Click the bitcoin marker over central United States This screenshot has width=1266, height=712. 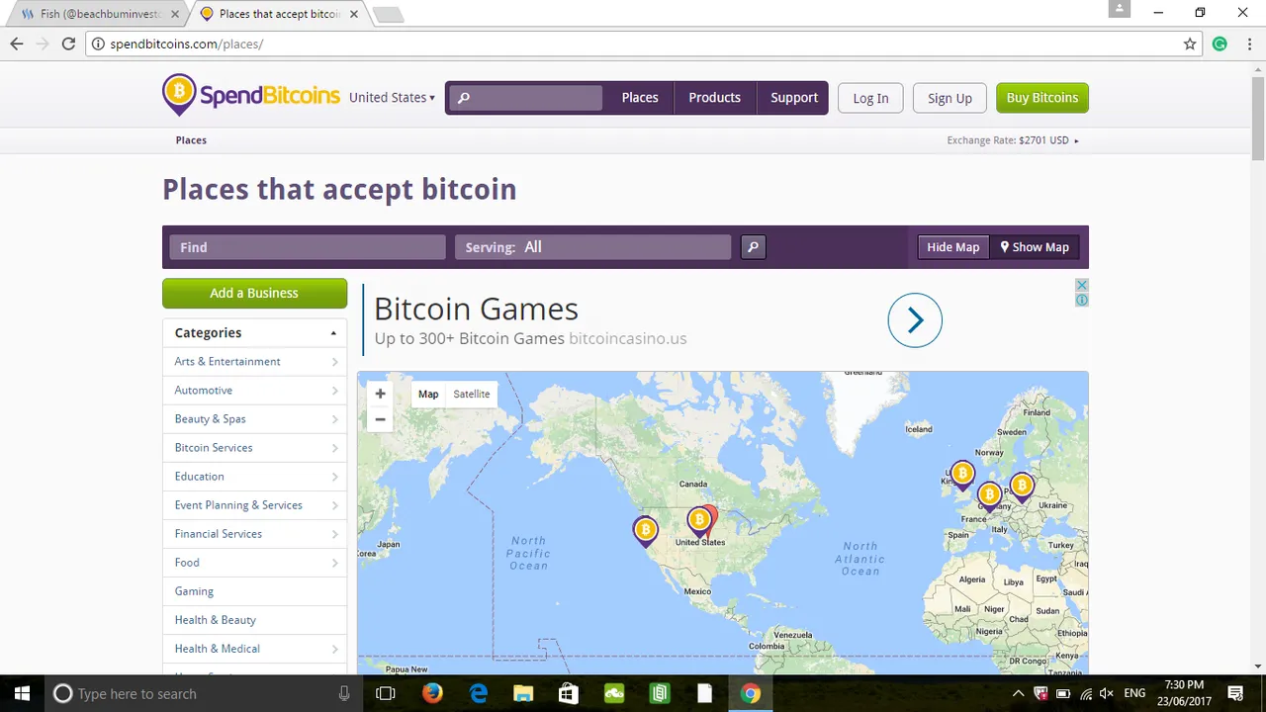[x=698, y=520]
